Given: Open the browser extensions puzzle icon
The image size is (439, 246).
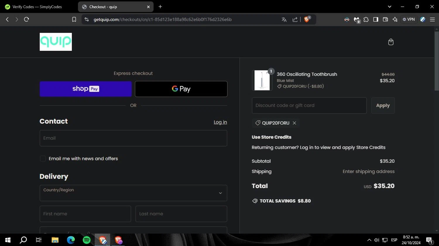Looking at the screenshot, I should coord(366,20).
